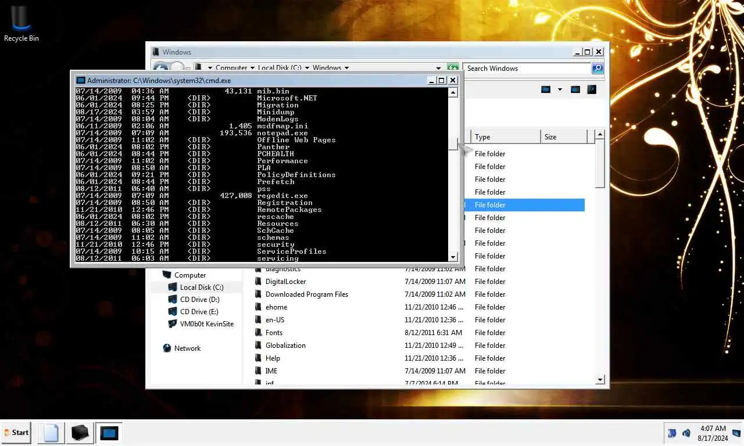Select the Globalization folder
Screen dimensions: 744x446
coord(285,346)
